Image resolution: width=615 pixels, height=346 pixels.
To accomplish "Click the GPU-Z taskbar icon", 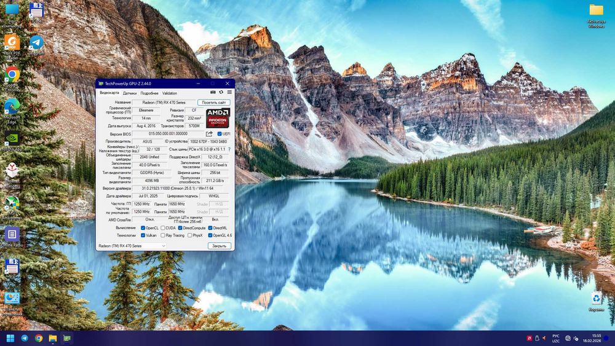I will point(67,338).
